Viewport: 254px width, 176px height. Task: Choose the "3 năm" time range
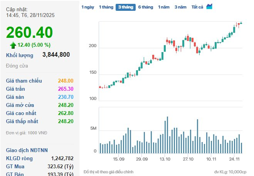point(180,7)
